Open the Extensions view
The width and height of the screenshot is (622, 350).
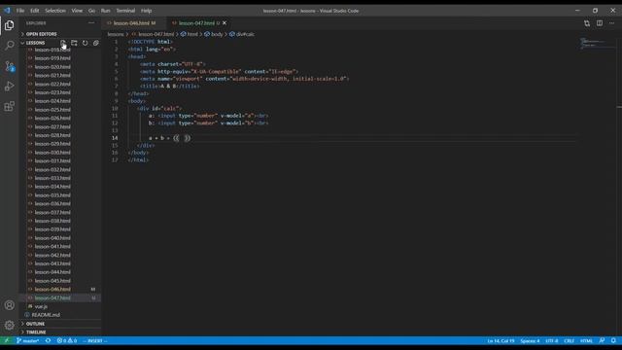tap(9, 106)
